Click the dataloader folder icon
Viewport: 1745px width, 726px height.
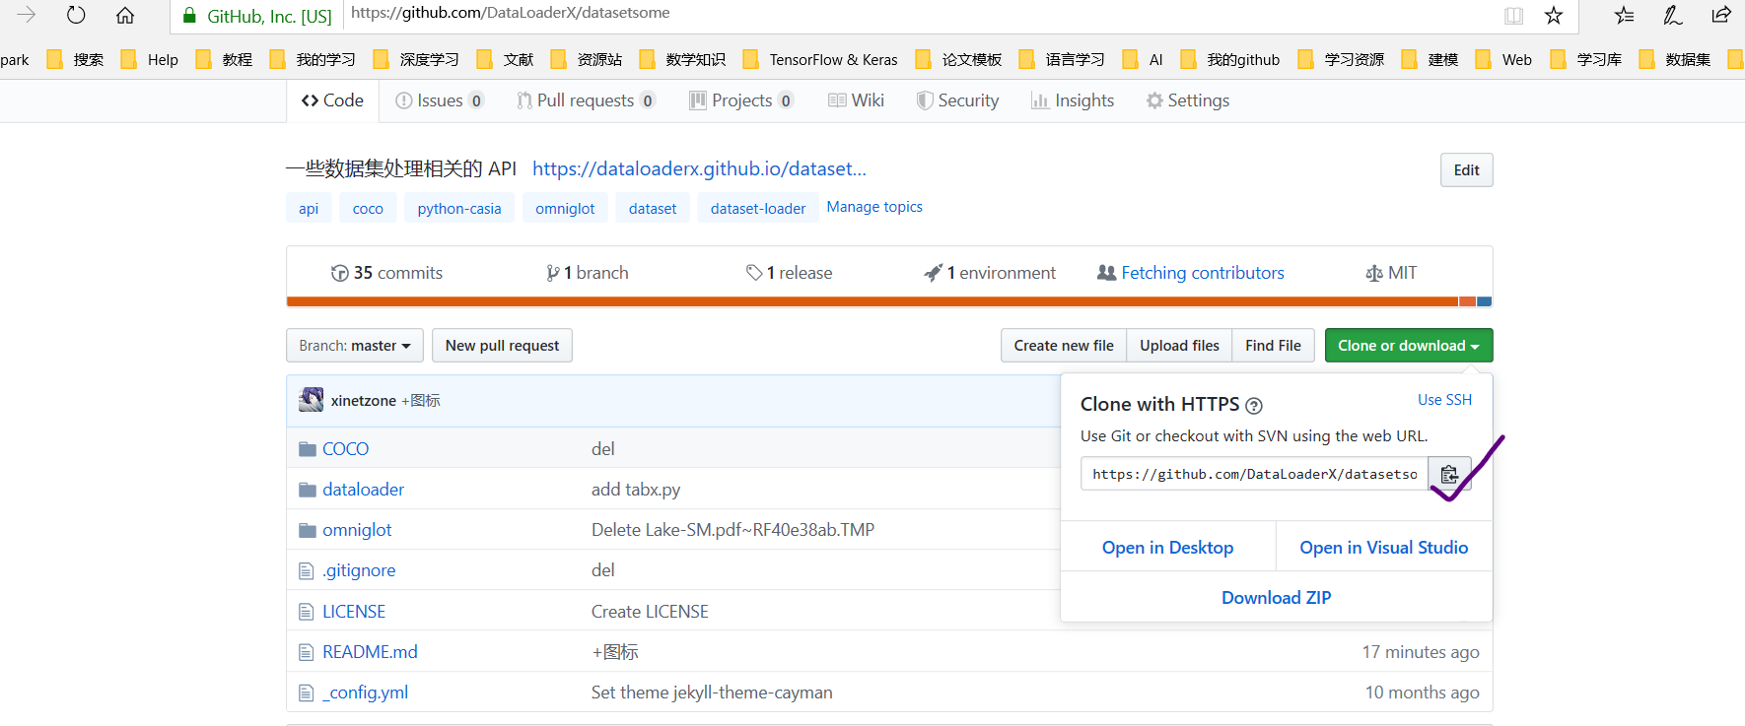[308, 490]
